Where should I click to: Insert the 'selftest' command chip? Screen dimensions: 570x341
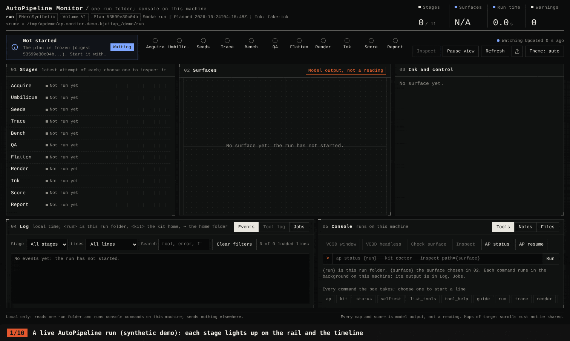391,299
